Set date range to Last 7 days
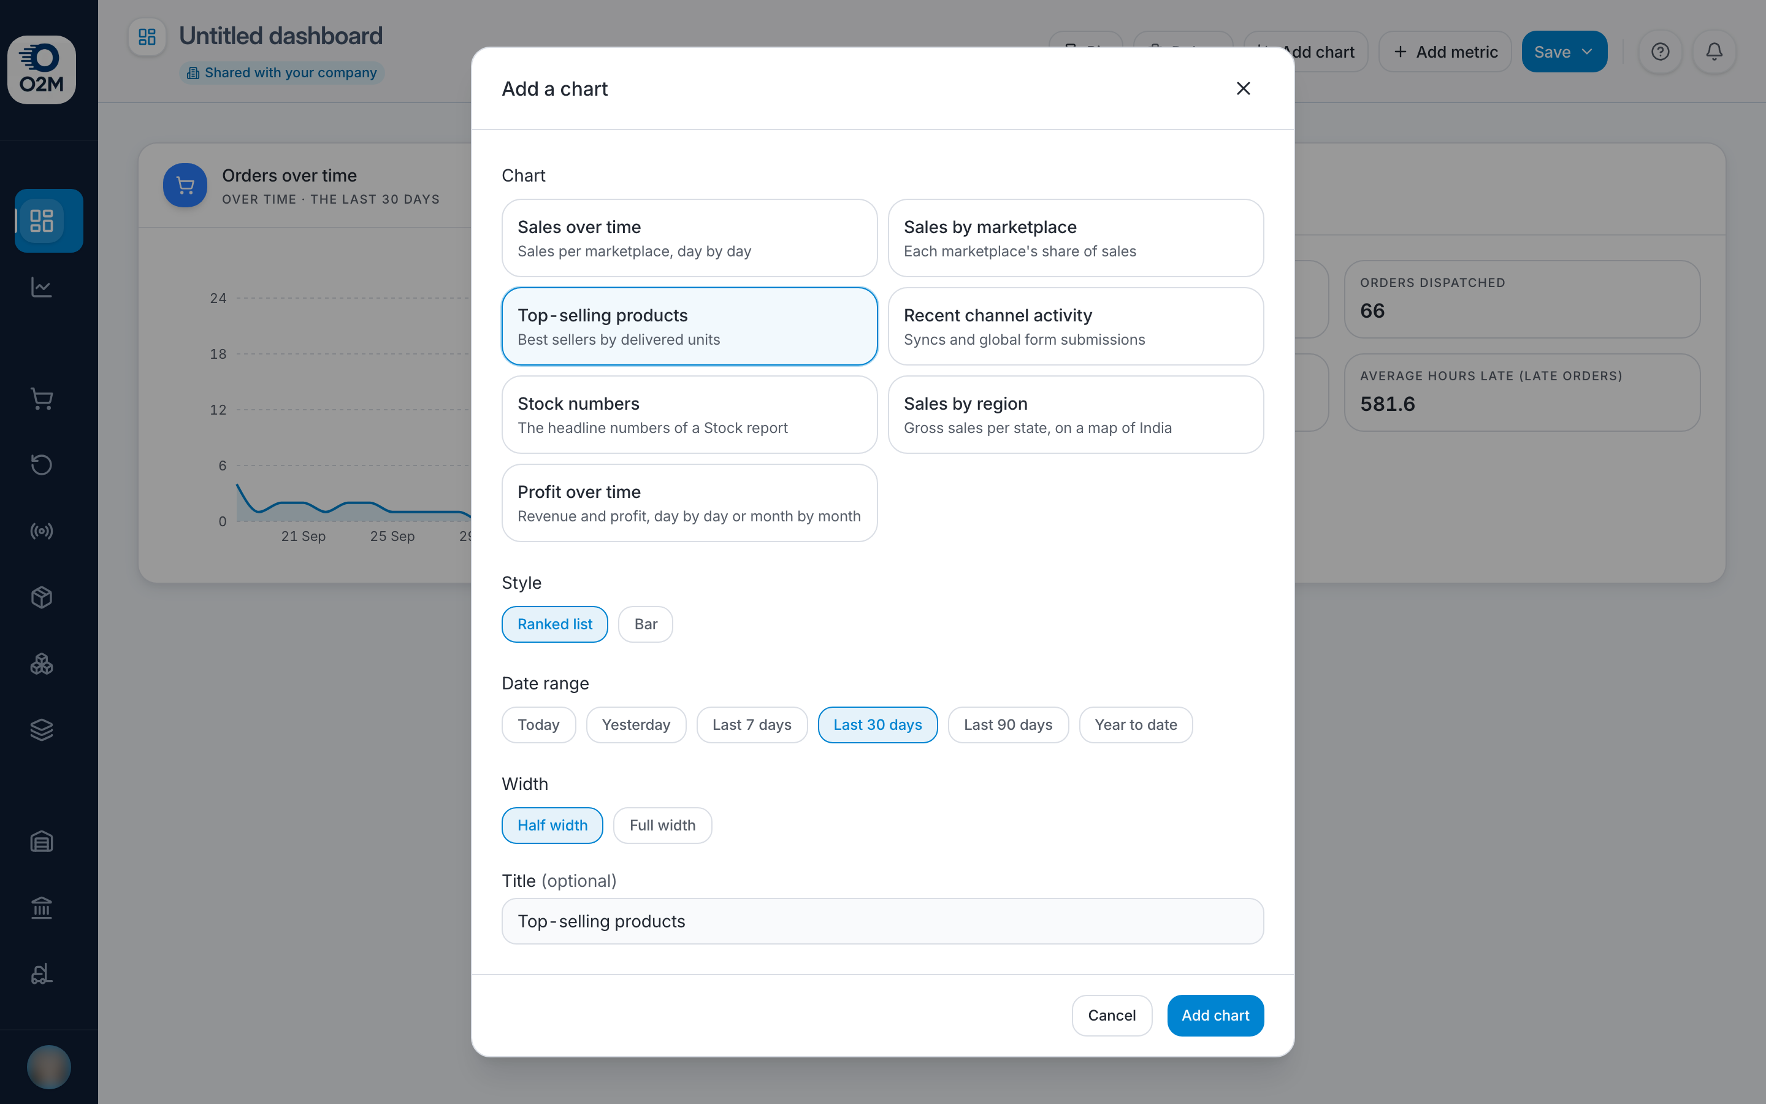Screen dimensions: 1766x1104 coord(752,725)
